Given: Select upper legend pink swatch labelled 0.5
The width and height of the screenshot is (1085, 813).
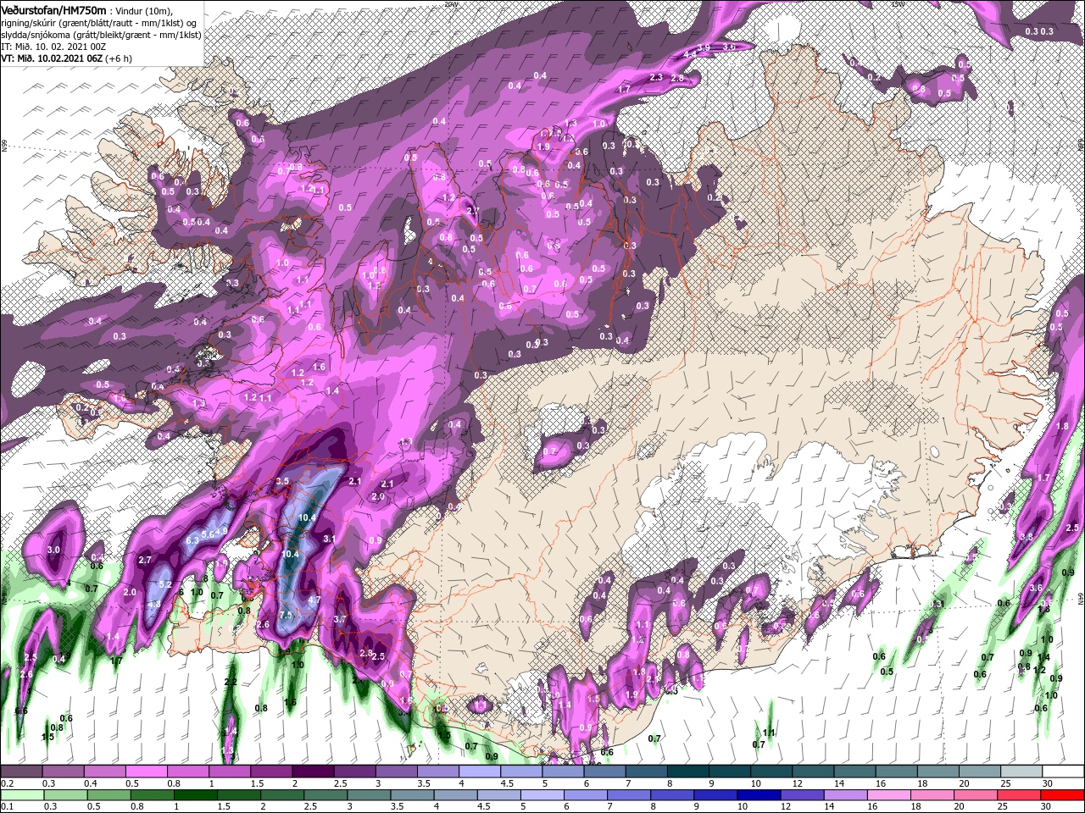Looking at the screenshot, I should click(146, 772).
